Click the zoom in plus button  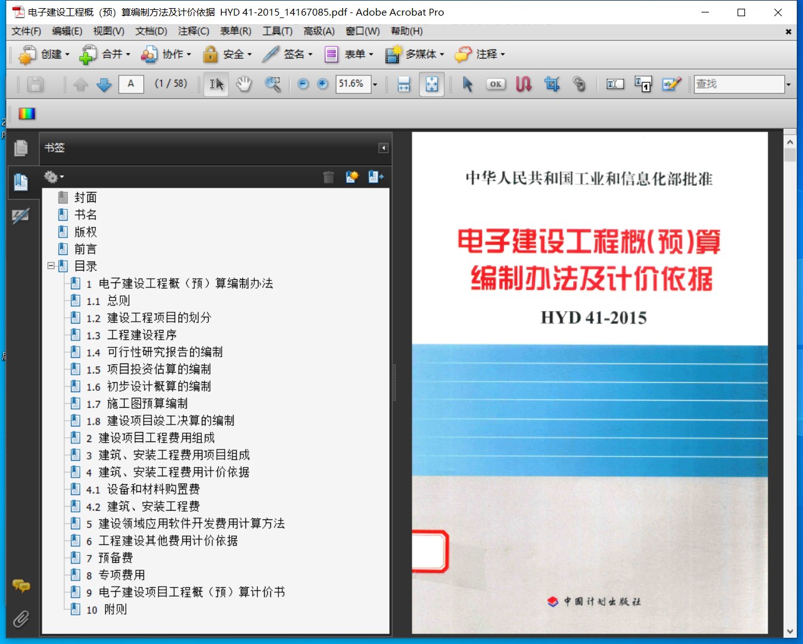tap(323, 84)
